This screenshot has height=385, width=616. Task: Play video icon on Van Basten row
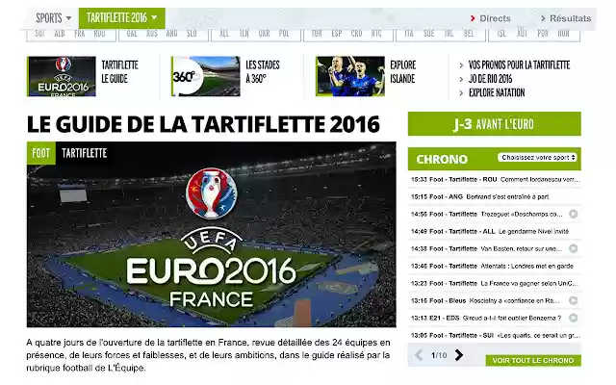[x=574, y=248]
